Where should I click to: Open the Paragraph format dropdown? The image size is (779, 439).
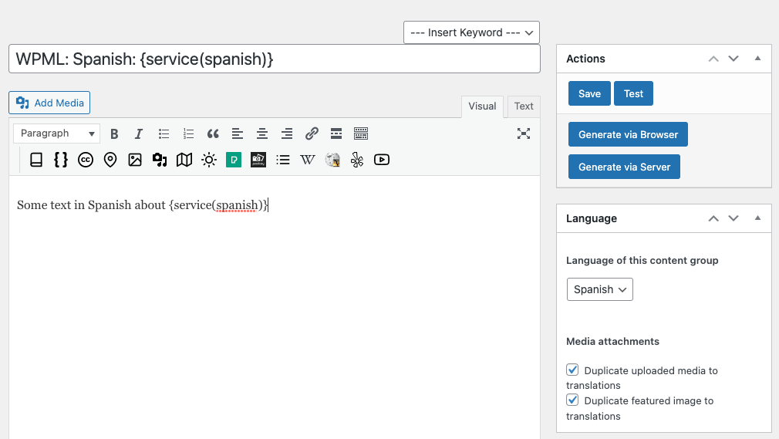tap(56, 133)
